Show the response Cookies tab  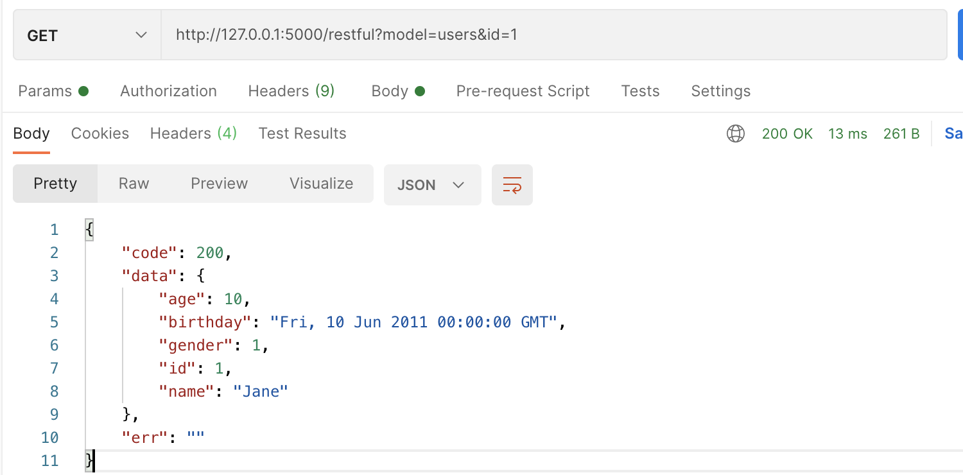(x=100, y=134)
